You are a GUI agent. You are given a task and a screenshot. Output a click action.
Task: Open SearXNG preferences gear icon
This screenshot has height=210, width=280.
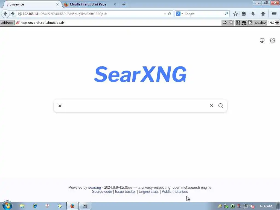(x=272, y=40)
